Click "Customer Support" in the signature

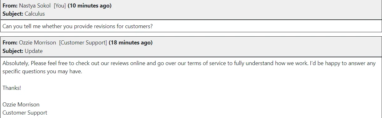(x=25, y=113)
